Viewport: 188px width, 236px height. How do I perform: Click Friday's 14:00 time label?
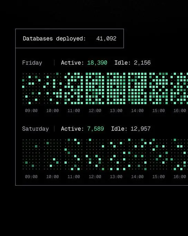(x=137, y=111)
